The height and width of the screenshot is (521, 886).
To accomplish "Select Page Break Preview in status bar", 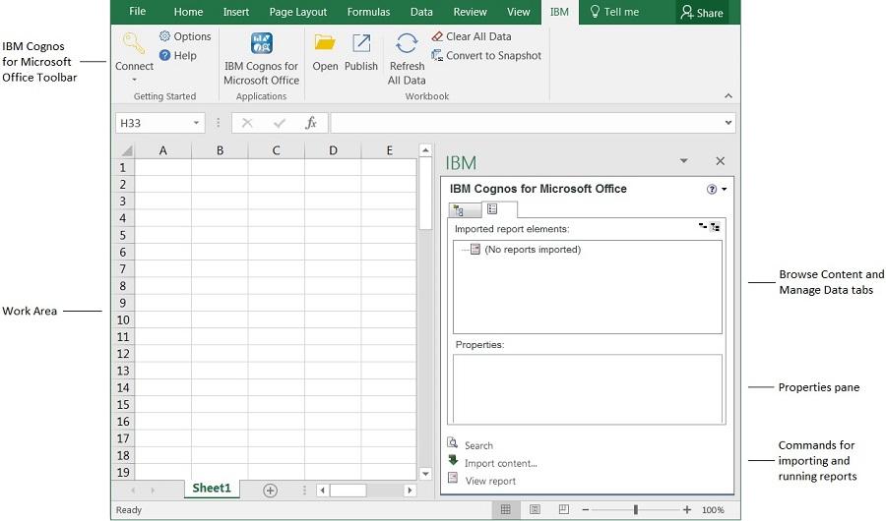I will (564, 510).
